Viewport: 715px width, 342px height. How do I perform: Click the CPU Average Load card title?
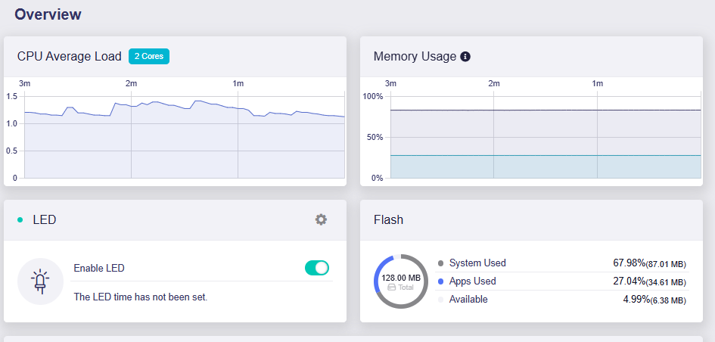(69, 57)
